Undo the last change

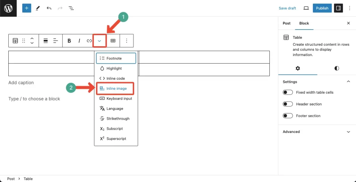click(x=49, y=8)
